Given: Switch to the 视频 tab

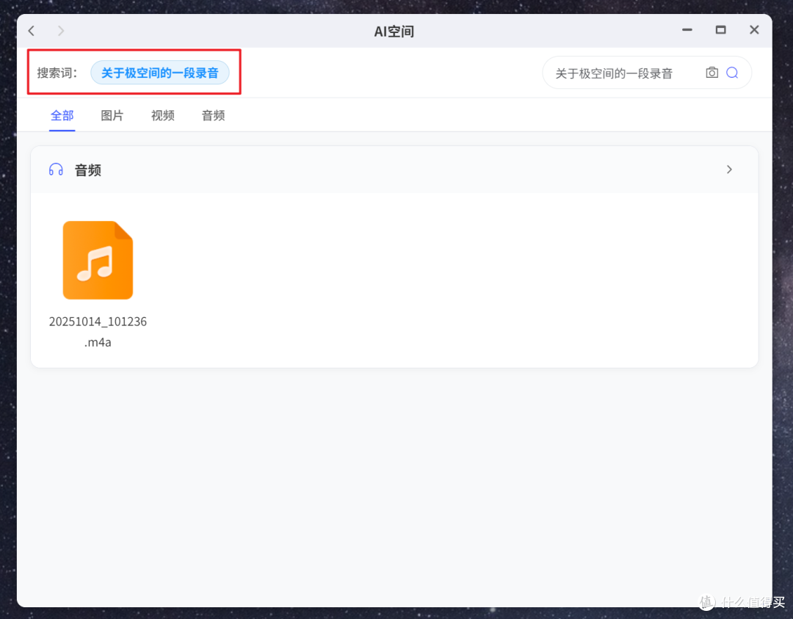Looking at the screenshot, I should tap(163, 116).
